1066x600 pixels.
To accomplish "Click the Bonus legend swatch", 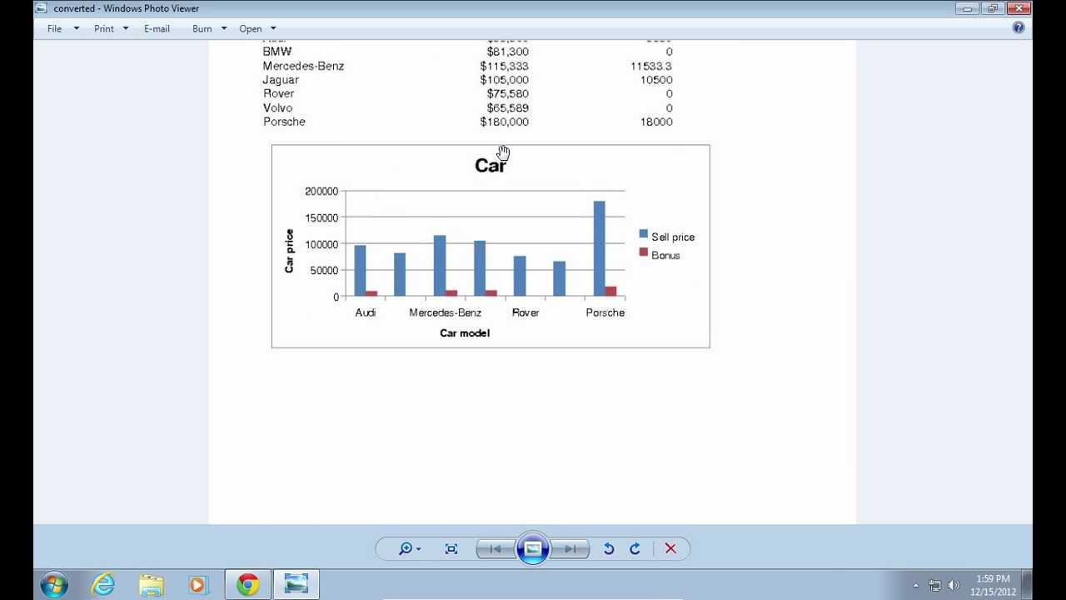I will tap(643, 252).
